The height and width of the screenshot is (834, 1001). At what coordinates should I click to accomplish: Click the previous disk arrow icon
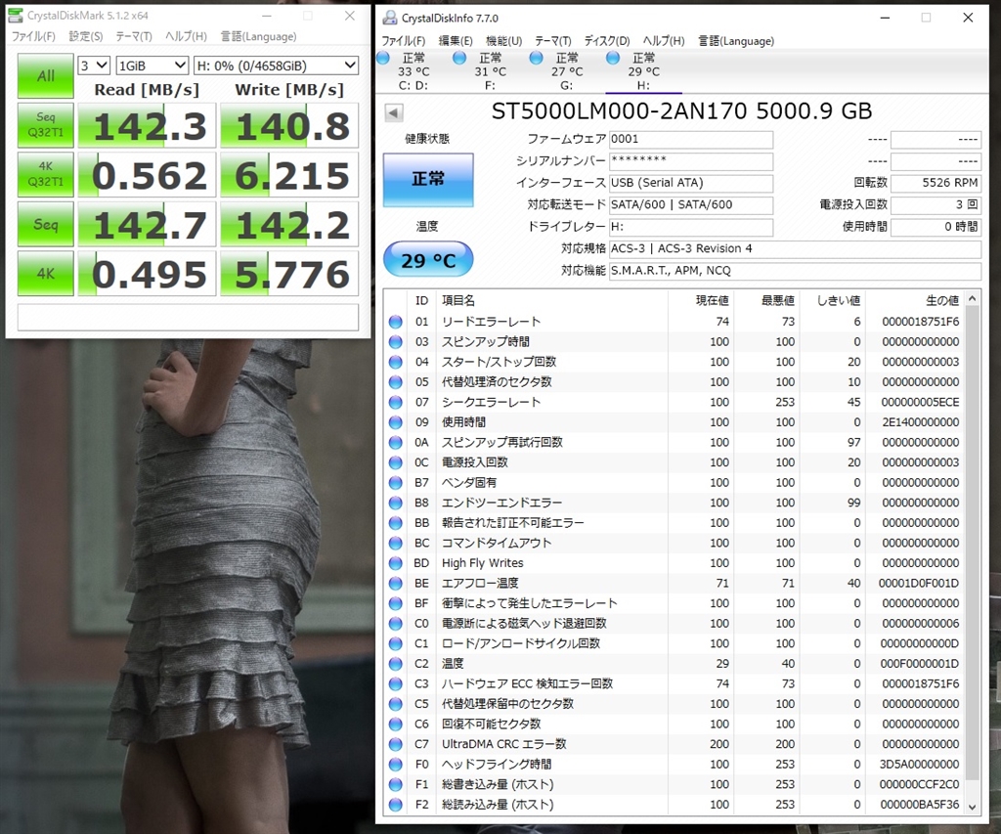pyautogui.click(x=394, y=112)
